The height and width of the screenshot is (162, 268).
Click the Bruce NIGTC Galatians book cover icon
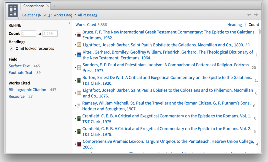click(x=79, y=35)
